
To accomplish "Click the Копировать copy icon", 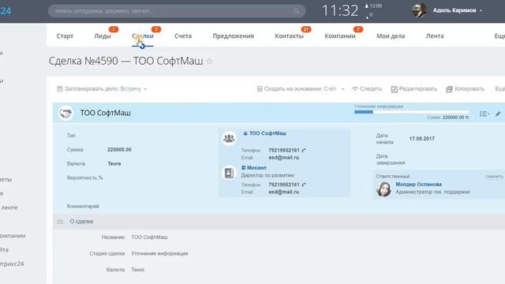I will coord(449,89).
